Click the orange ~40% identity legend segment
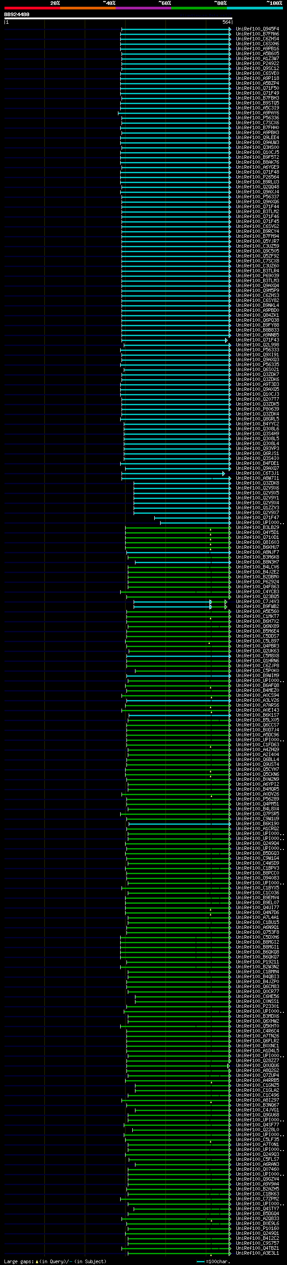Image resolution: width=287 pixels, height=1265 pixels. pos(88,8)
